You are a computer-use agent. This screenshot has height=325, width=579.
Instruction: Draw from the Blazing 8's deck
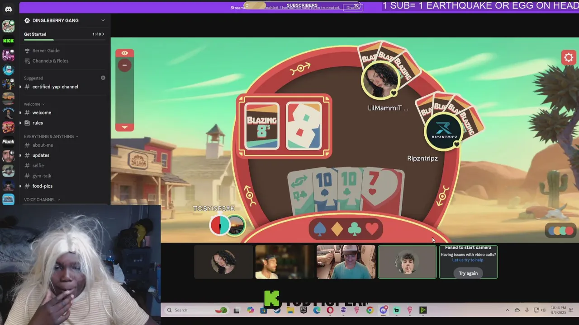pos(262,126)
